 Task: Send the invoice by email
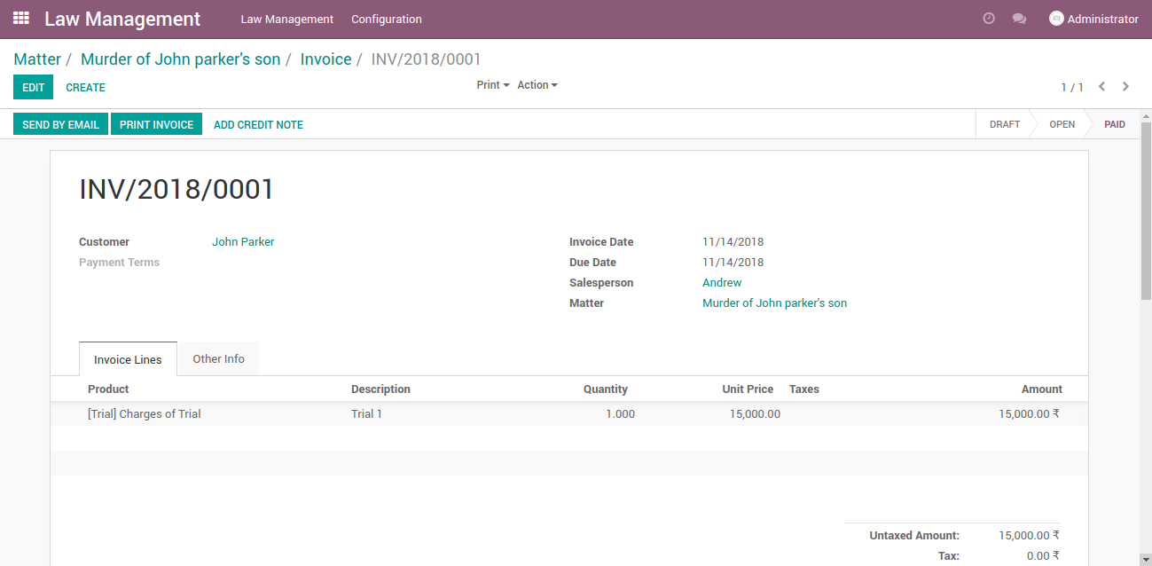[60, 124]
